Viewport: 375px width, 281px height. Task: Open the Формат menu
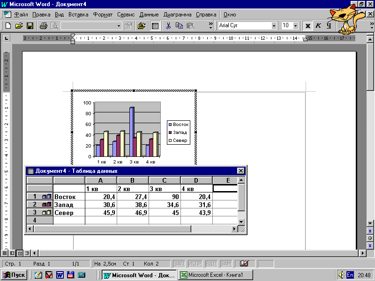click(x=103, y=15)
